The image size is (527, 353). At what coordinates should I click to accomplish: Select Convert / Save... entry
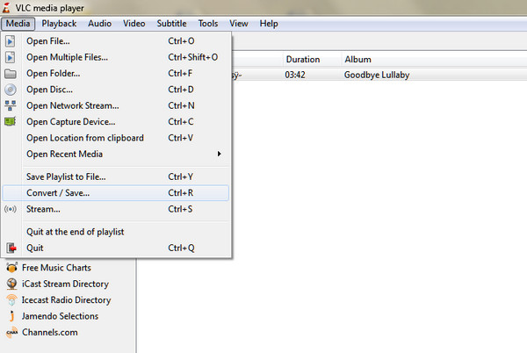pos(116,193)
